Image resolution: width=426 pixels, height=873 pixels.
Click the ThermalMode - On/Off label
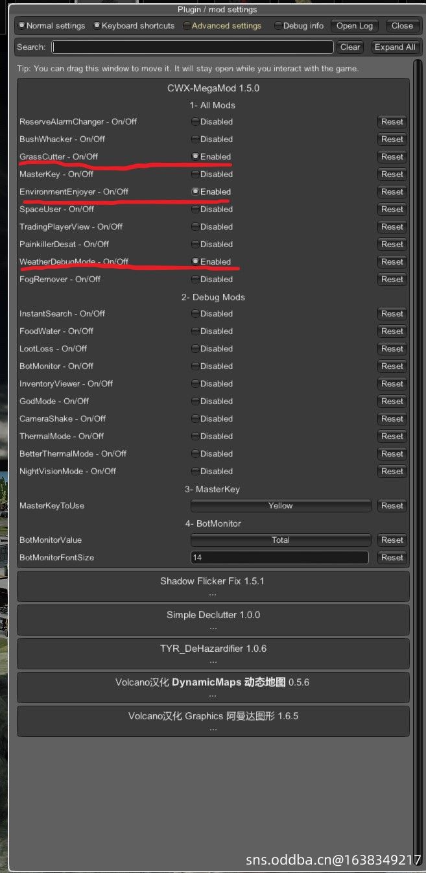[62, 436]
